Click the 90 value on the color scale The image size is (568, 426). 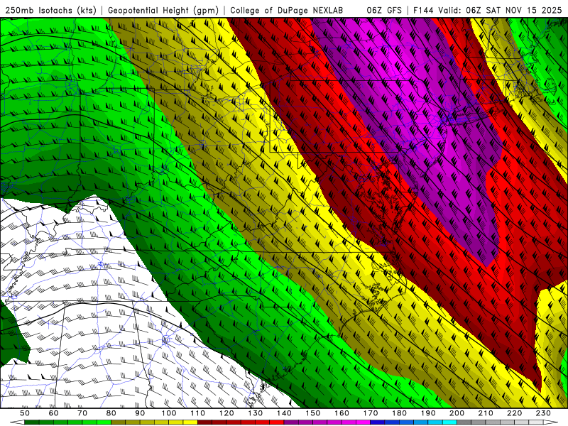(x=140, y=413)
